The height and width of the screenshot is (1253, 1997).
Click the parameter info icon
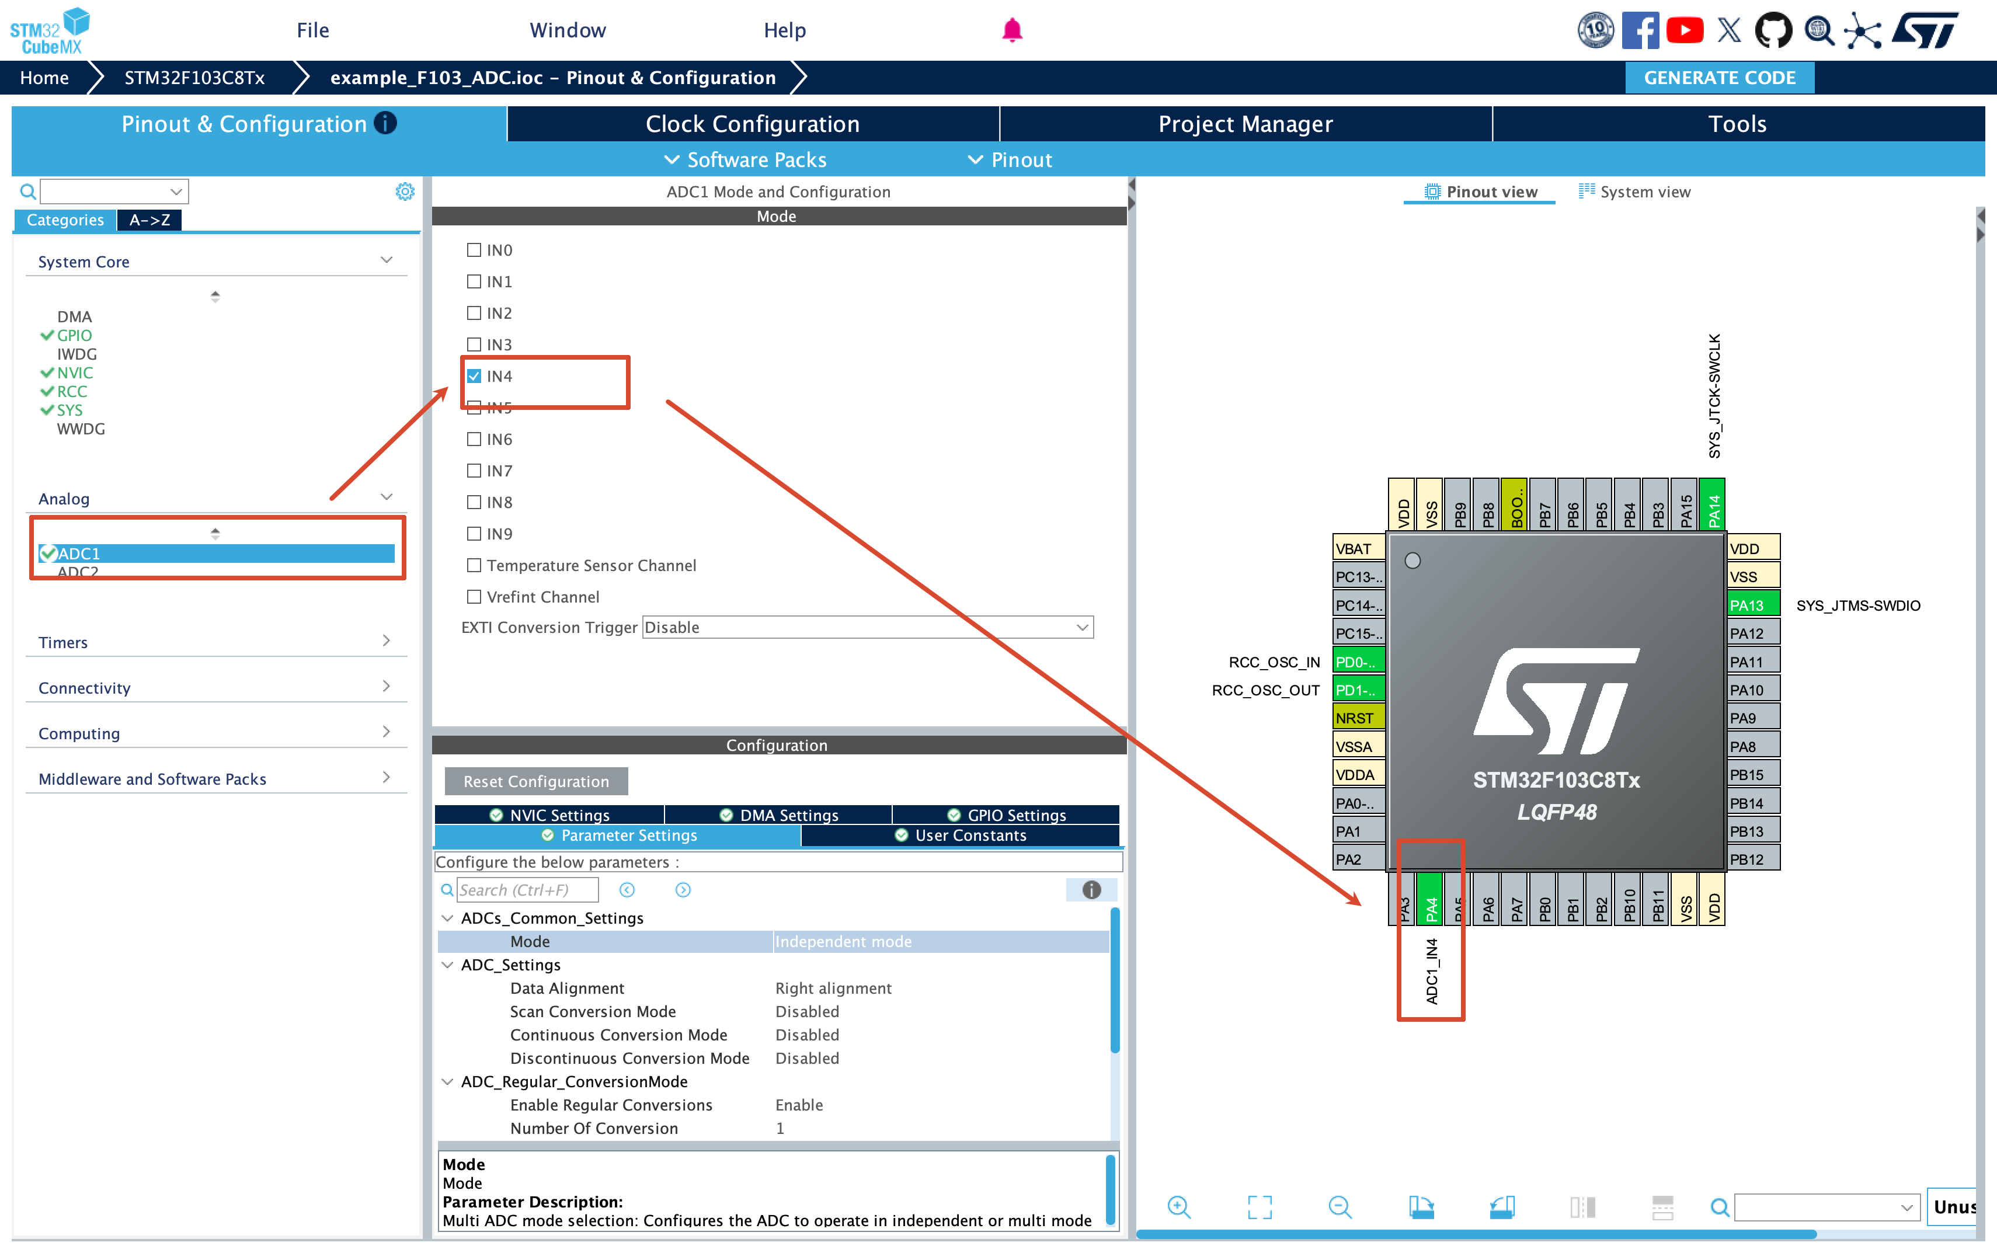point(1091,890)
